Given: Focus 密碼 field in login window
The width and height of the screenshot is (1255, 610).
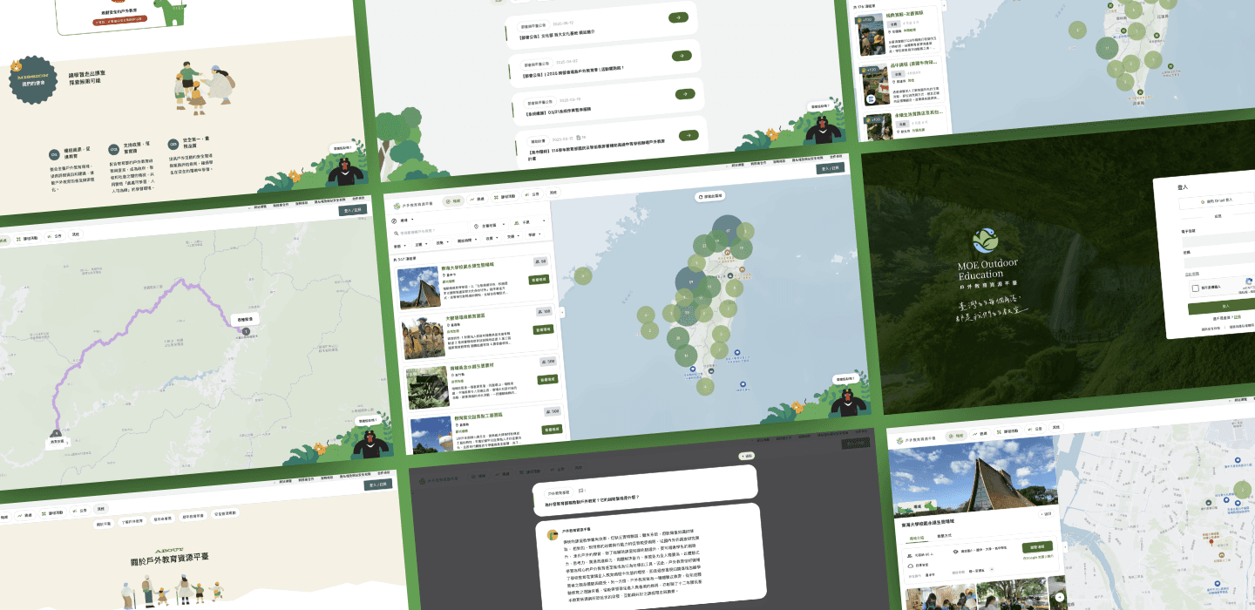Looking at the screenshot, I should [x=1219, y=261].
